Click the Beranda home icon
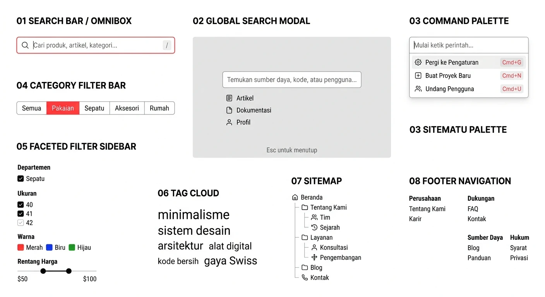 (x=295, y=197)
